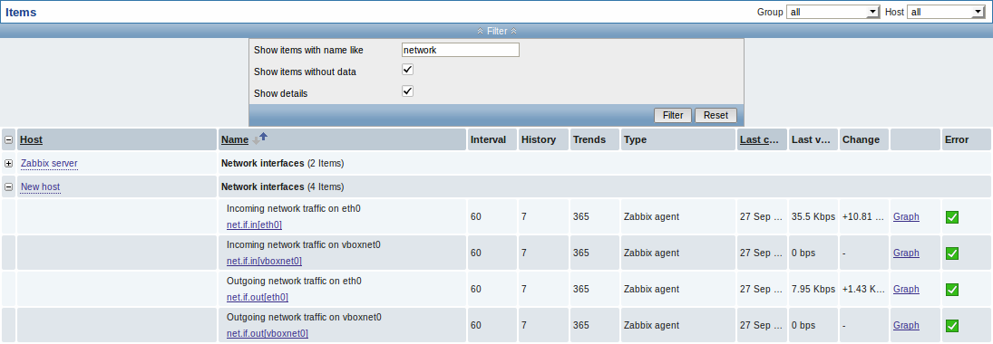This screenshot has width=993, height=344.
Task: Toggle 'Show items without data' checkbox
Action: (408, 70)
